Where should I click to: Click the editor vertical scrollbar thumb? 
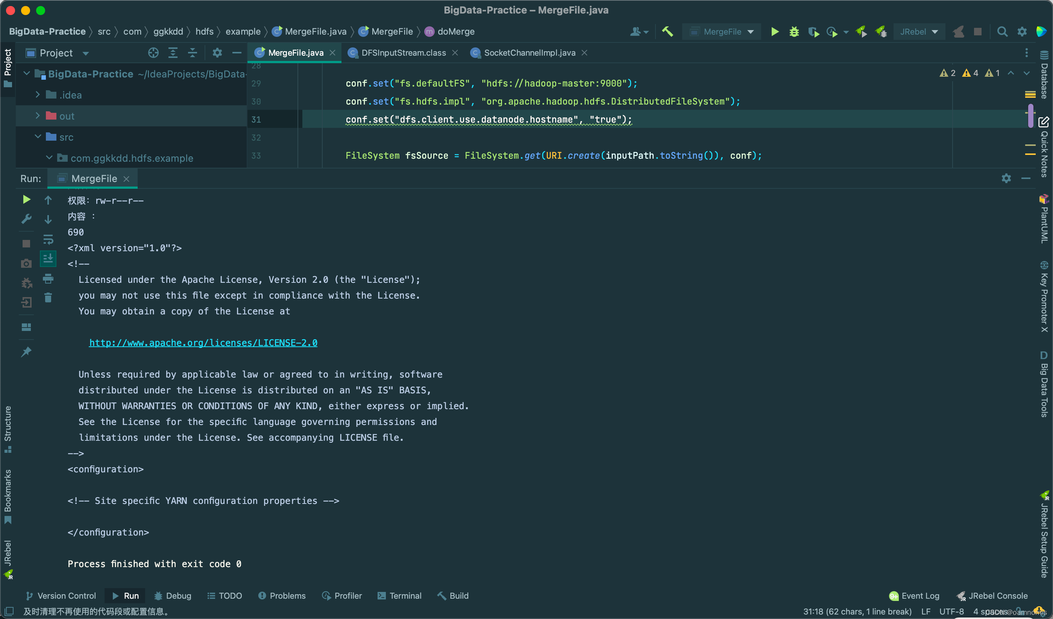point(1030,115)
